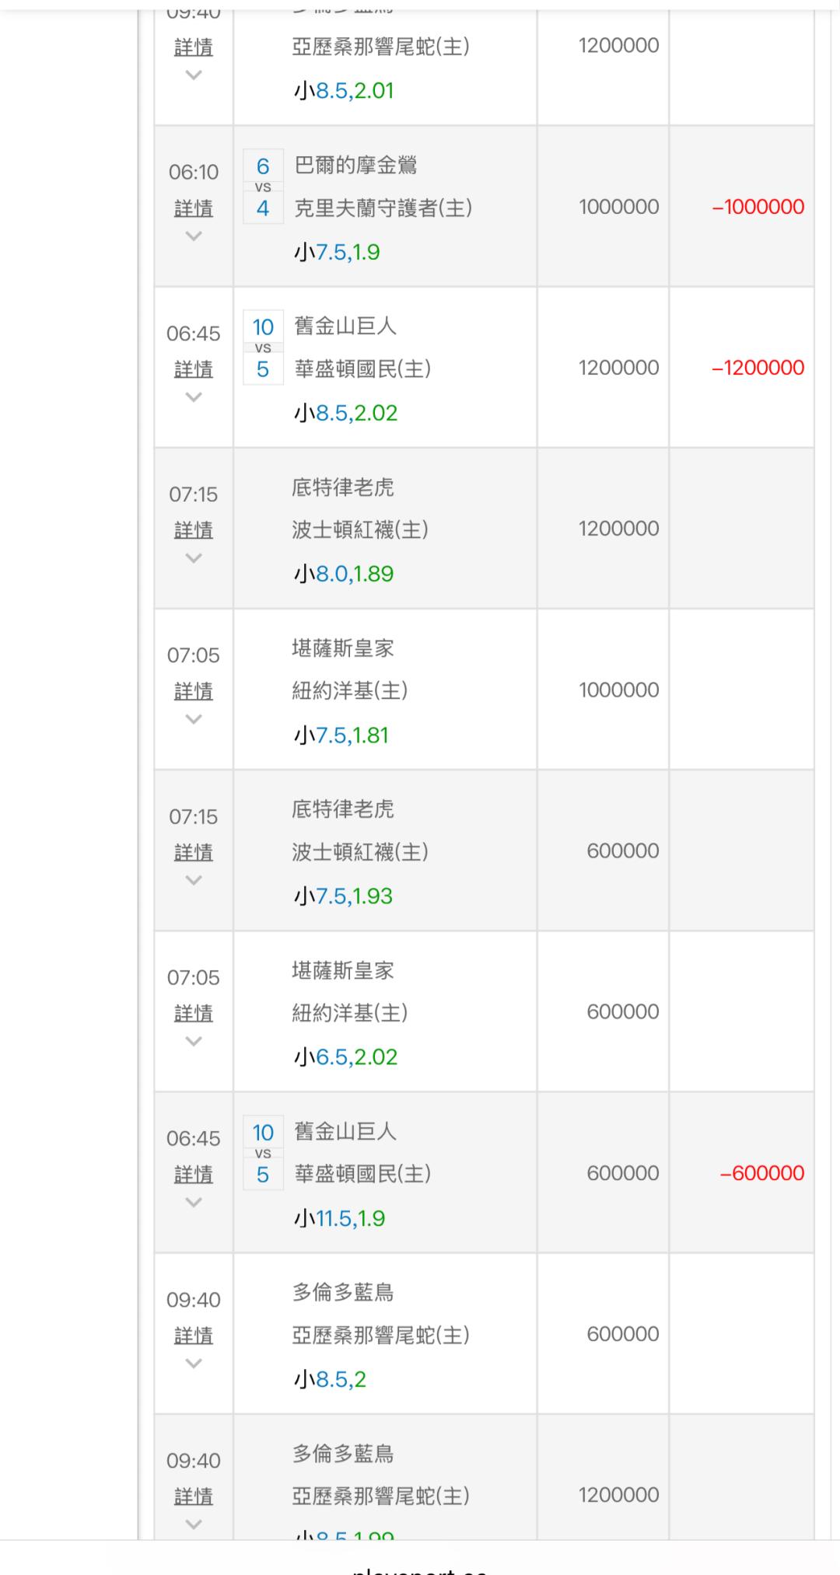Open 詳情 for the 小8.0,1.89 Detroit bet

(194, 530)
